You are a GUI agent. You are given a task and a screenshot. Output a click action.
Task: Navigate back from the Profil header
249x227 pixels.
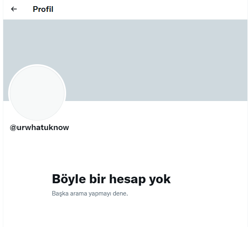click(14, 9)
